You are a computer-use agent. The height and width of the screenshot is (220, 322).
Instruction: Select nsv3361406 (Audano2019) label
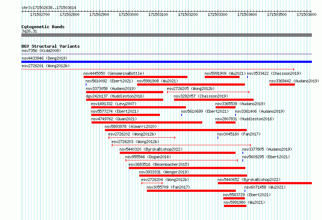pyautogui.click(x=260, y=111)
